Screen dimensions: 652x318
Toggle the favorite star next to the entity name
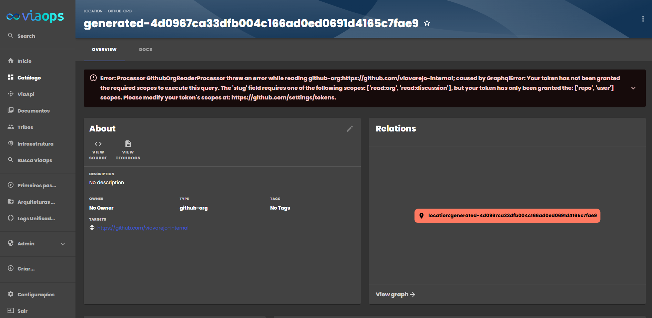(x=427, y=23)
